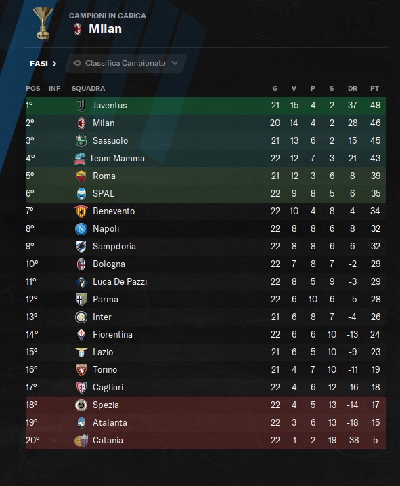Open the Classifica Campionato dropdown
The image size is (400, 486).
(126, 63)
